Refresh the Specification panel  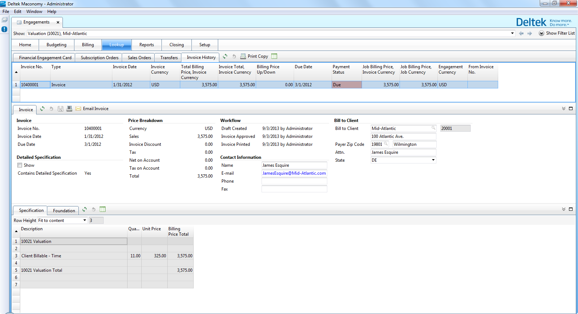[x=85, y=209]
